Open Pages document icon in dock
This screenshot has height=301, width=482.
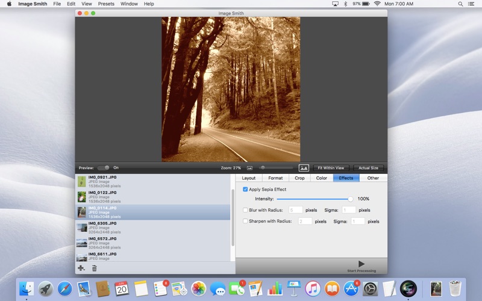coord(255,289)
